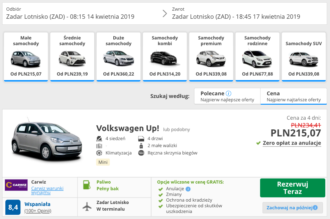Click the green fuel pump icon

click(87, 185)
